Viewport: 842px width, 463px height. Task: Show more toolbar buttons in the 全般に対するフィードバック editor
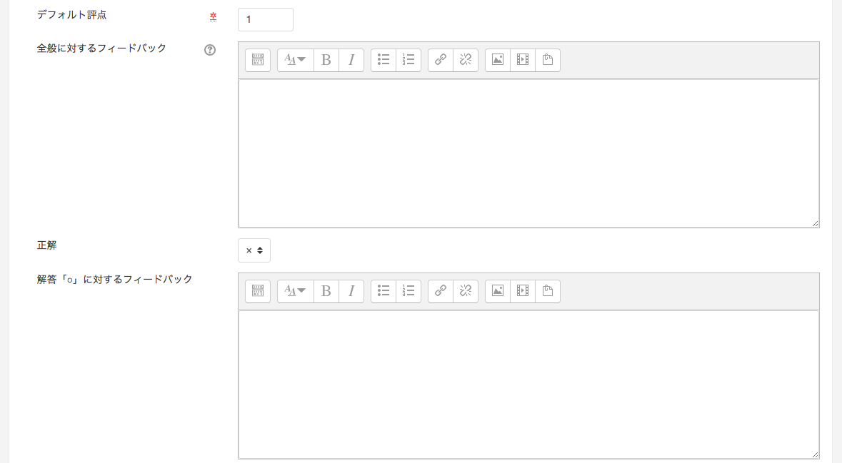pyautogui.click(x=258, y=60)
